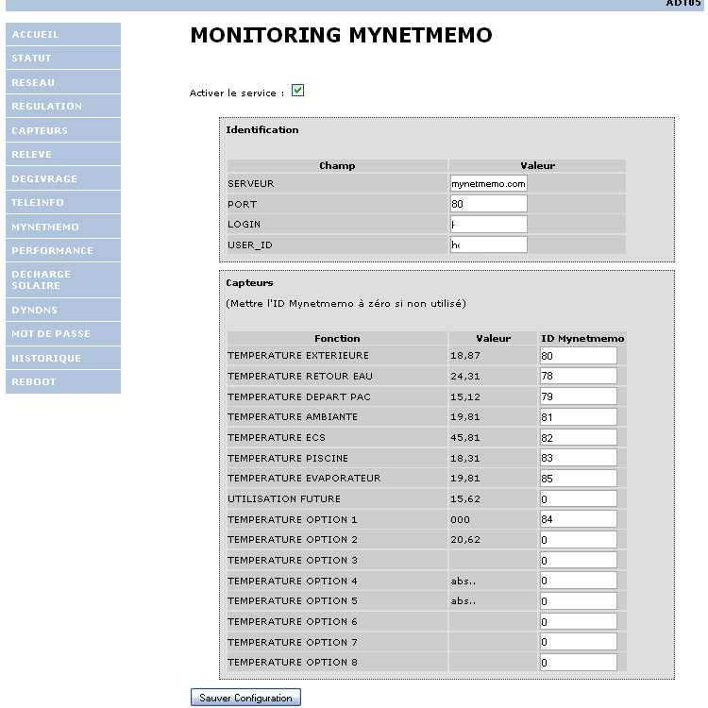The width and height of the screenshot is (708, 708).
Task: Click value 18,87 for TEMPERATURE EXTERIEURE
Action: tap(465, 355)
